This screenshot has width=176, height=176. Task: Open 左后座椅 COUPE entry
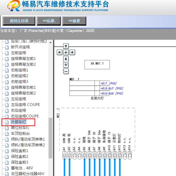pos(25,105)
